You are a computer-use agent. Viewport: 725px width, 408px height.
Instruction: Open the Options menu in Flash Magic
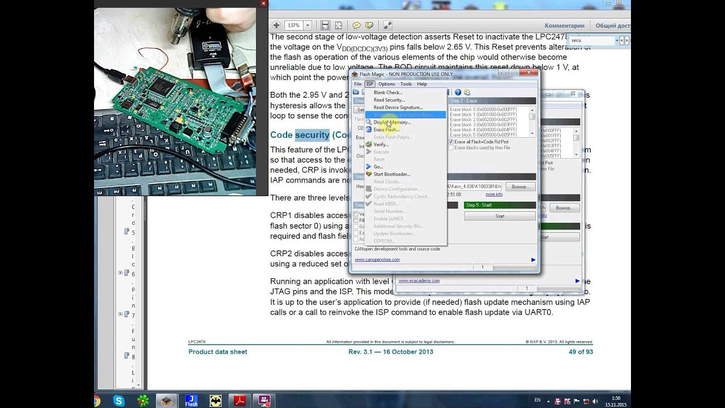point(387,84)
